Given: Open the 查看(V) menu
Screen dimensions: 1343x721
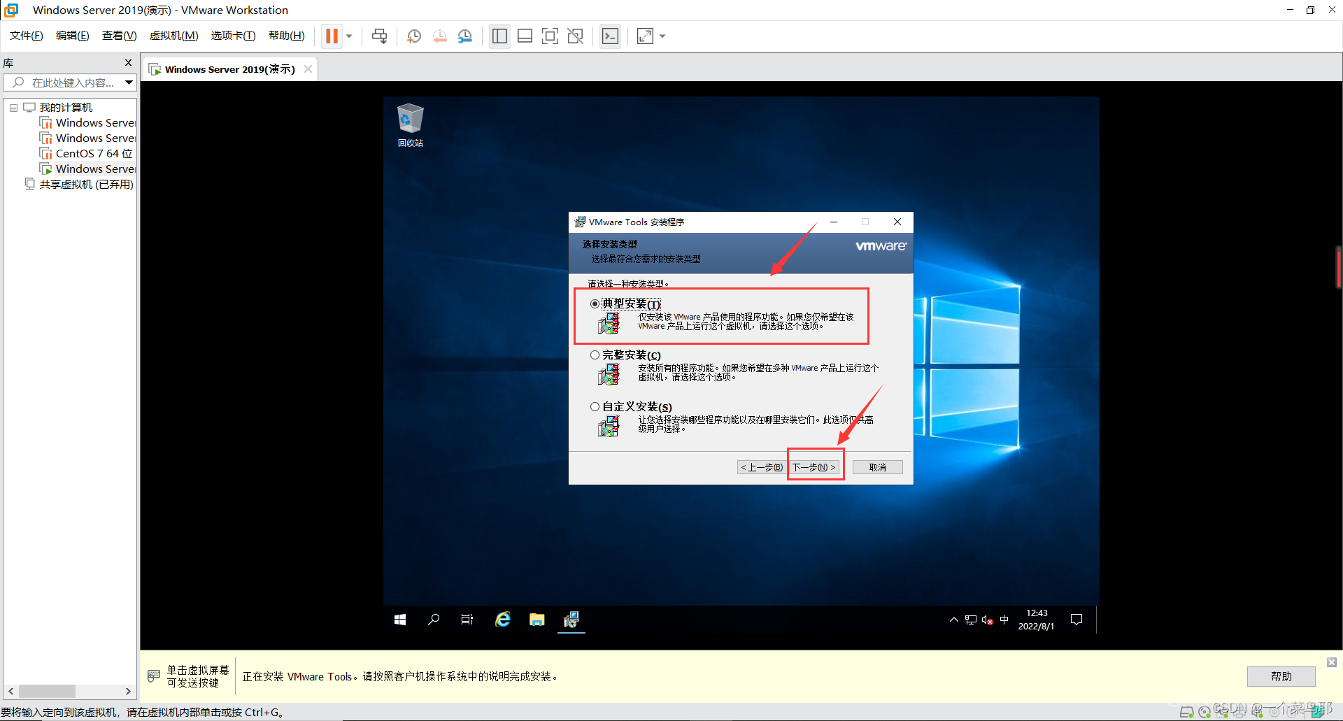Looking at the screenshot, I should [x=120, y=36].
